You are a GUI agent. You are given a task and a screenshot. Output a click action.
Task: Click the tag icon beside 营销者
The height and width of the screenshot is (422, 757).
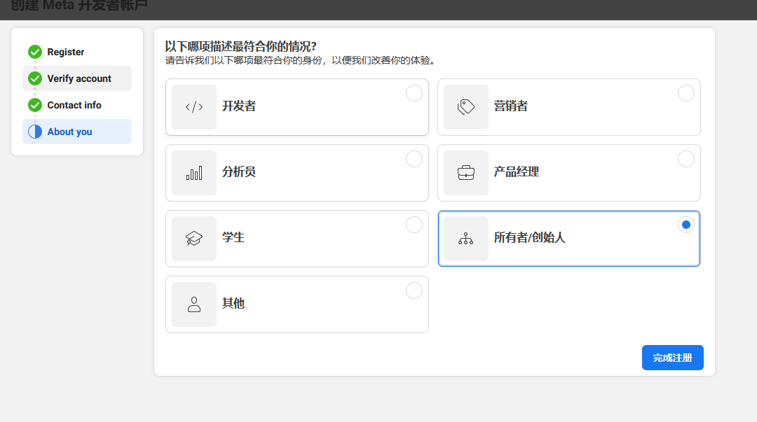click(x=466, y=106)
